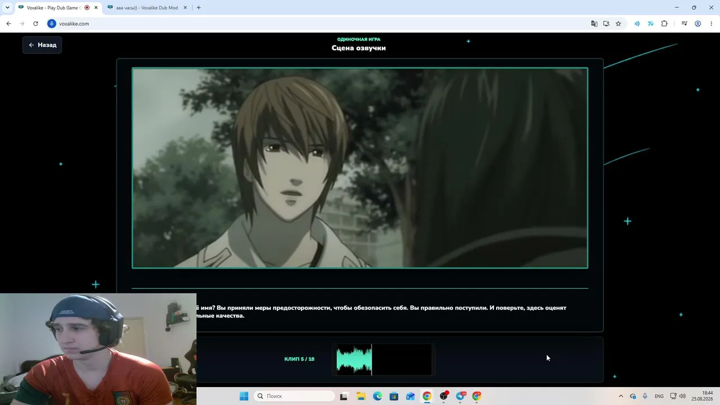Go back with the Назад button

(x=42, y=45)
